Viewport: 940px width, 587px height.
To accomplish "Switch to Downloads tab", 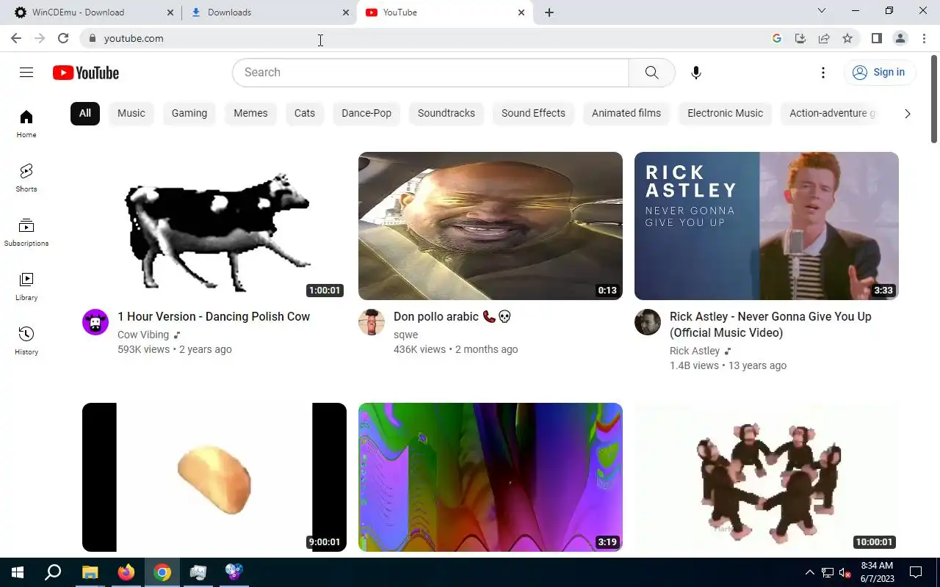I will [x=268, y=12].
